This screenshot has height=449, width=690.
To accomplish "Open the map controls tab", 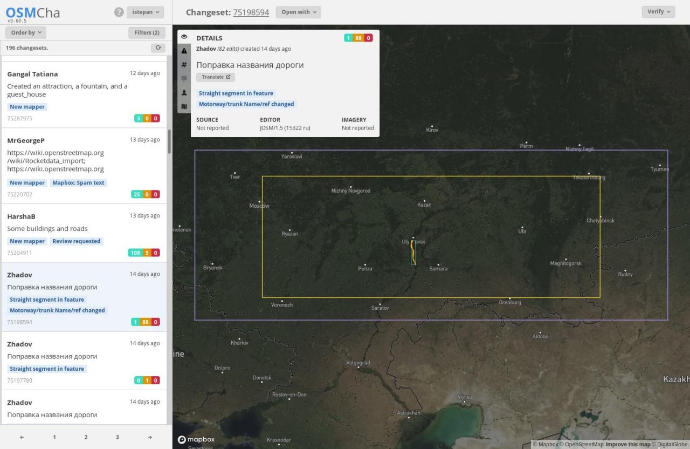I will [184, 106].
